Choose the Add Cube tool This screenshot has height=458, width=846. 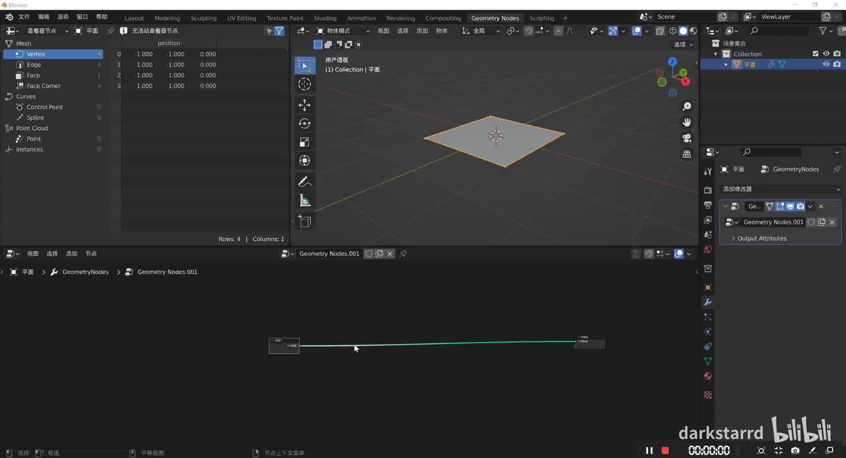(305, 221)
